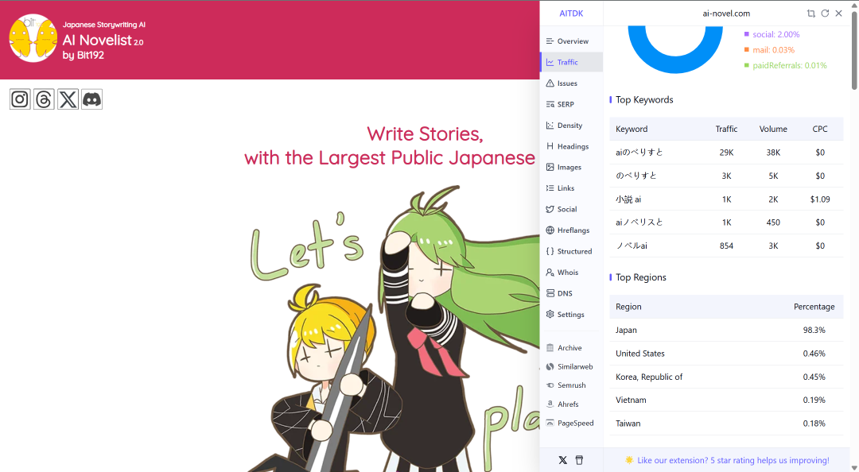Click the Keyword column header

click(631, 130)
